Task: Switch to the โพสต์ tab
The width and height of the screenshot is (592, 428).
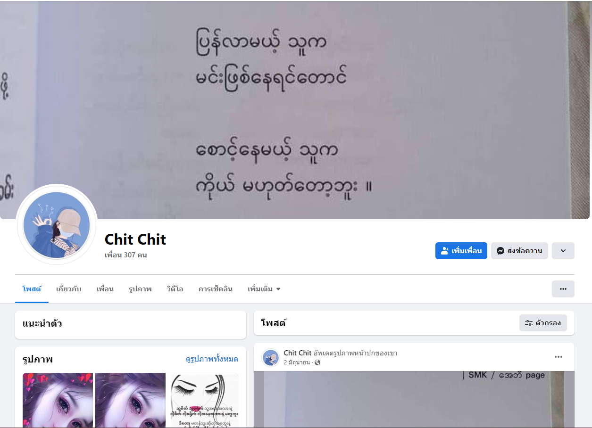Action: click(x=32, y=289)
